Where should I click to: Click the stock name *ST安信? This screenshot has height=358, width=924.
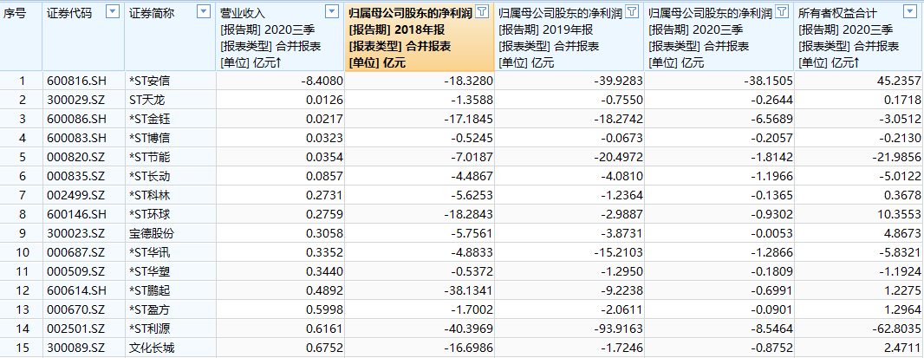[x=150, y=81]
